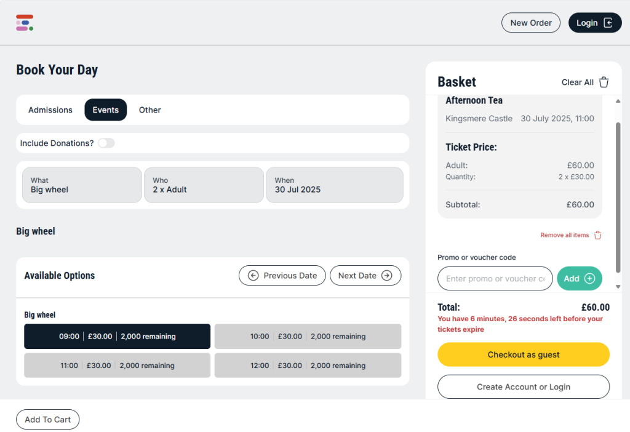
Task: Click the basket vertical scrollbar
Action: 618,197
